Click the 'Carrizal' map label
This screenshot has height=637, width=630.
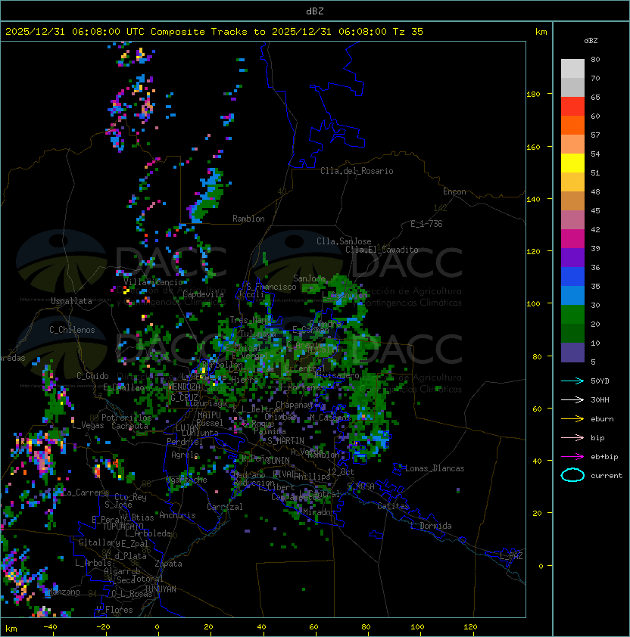coord(225,507)
